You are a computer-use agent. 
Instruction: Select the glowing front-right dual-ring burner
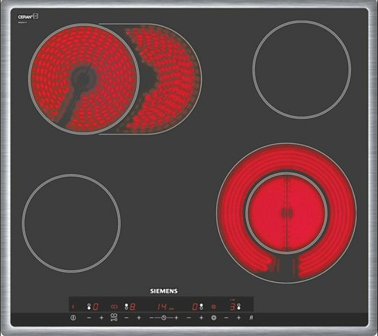[x=286, y=213]
